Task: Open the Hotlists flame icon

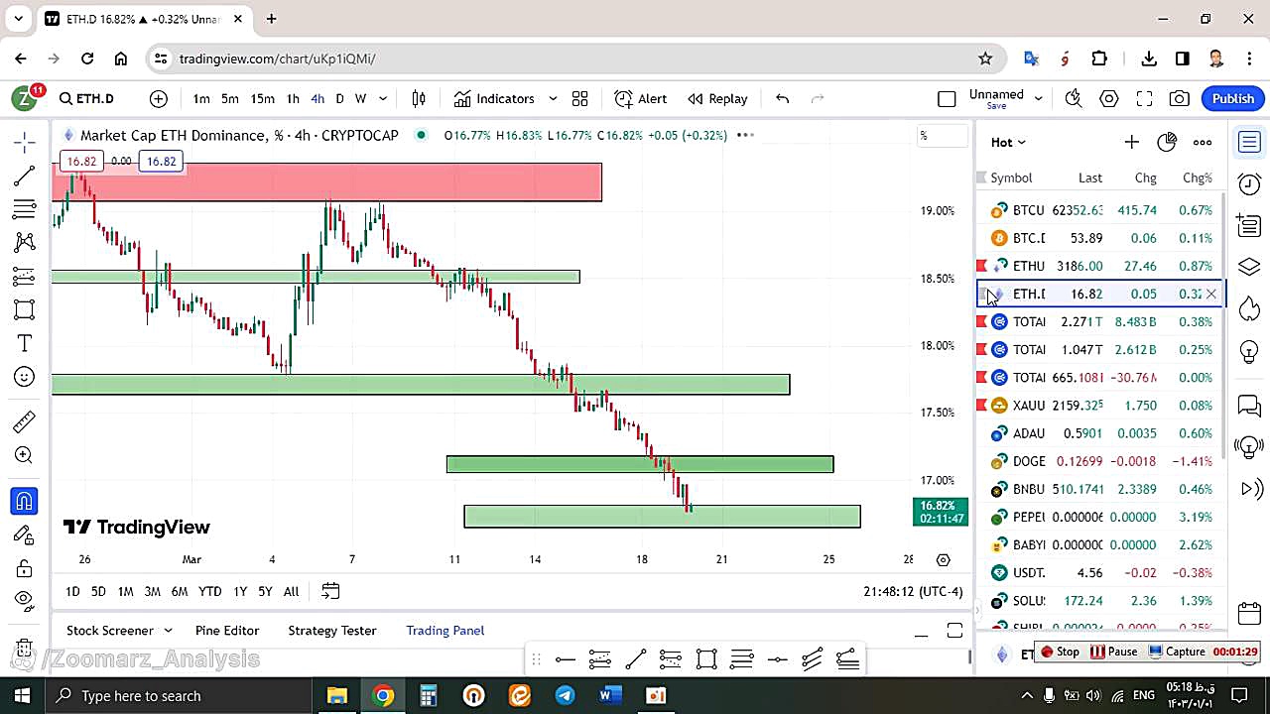Action: pos(1249,309)
